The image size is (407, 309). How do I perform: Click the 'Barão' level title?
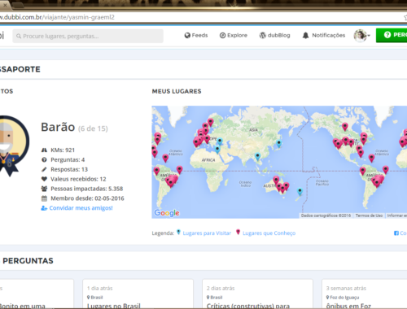(58, 127)
